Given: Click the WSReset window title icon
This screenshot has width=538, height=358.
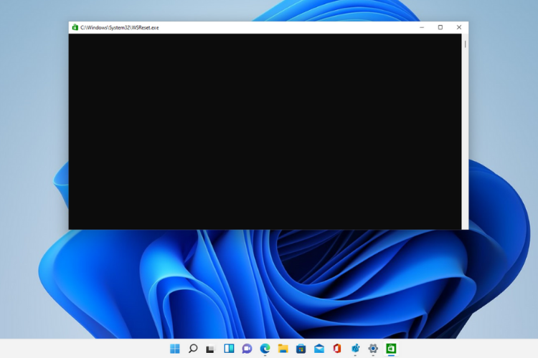Looking at the screenshot, I should [75, 27].
